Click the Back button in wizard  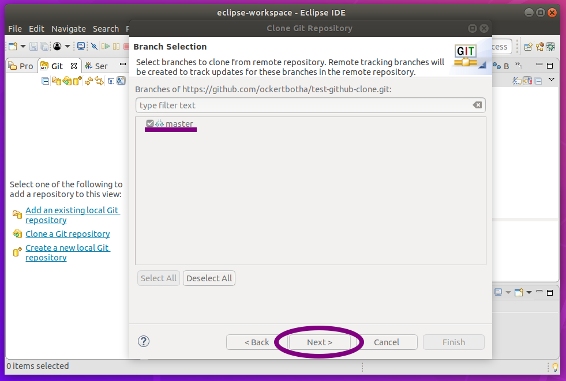point(257,342)
